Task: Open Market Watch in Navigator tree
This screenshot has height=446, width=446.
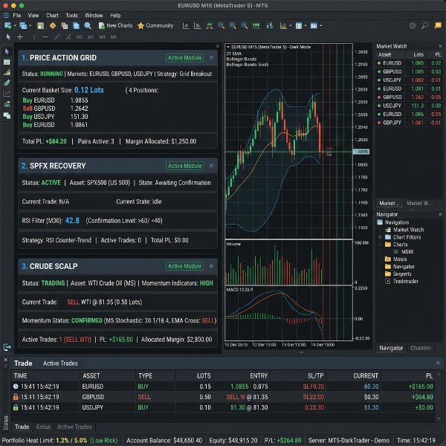Action: coord(405,230)
